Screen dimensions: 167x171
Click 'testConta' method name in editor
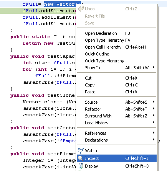click(x=61, y=128)
